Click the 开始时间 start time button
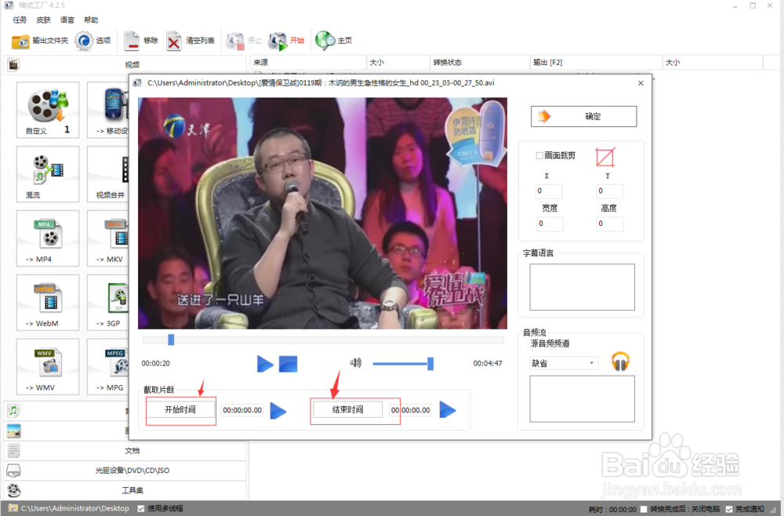This screenshot has width=784, height=516. coord(180,410)
